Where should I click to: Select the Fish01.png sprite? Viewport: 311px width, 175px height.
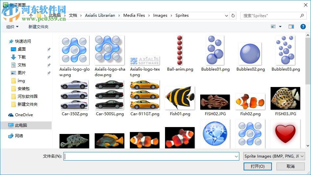coord(180,98)
